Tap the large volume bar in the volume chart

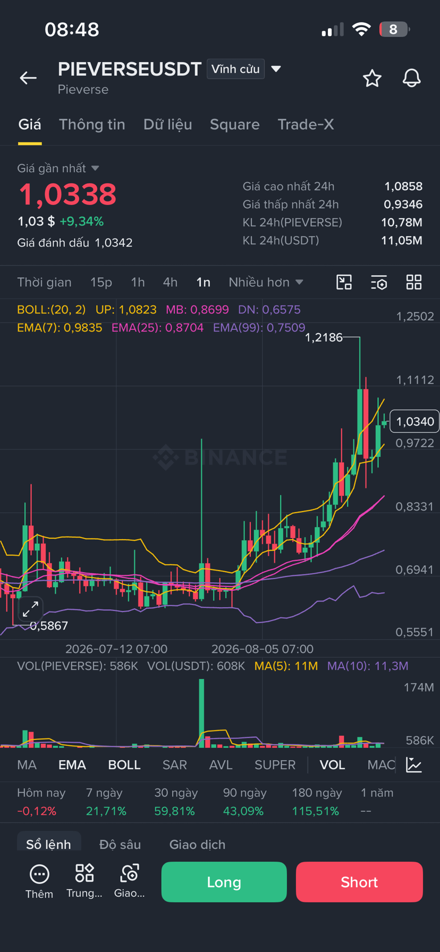click(x=201, y=713)
